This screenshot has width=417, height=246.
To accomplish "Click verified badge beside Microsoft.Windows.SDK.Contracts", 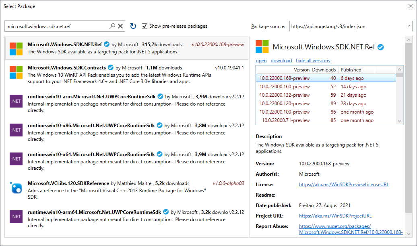I will (111, 67).
